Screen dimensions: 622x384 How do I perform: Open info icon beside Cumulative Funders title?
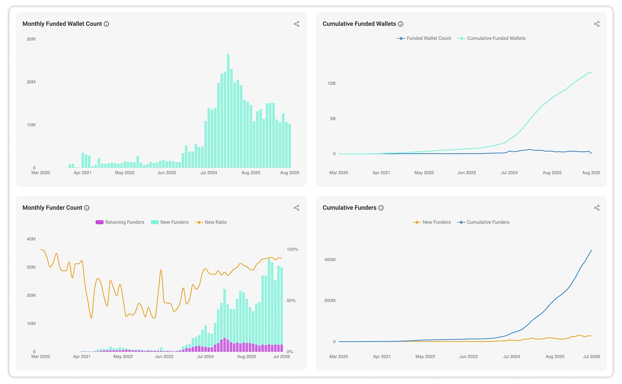click(x=381, y=208)
